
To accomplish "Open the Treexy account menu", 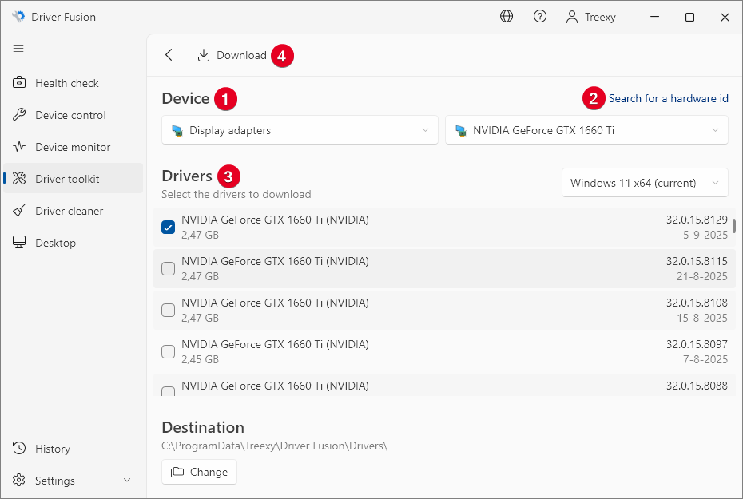I will pyautogui.click(x=591, y=17).
